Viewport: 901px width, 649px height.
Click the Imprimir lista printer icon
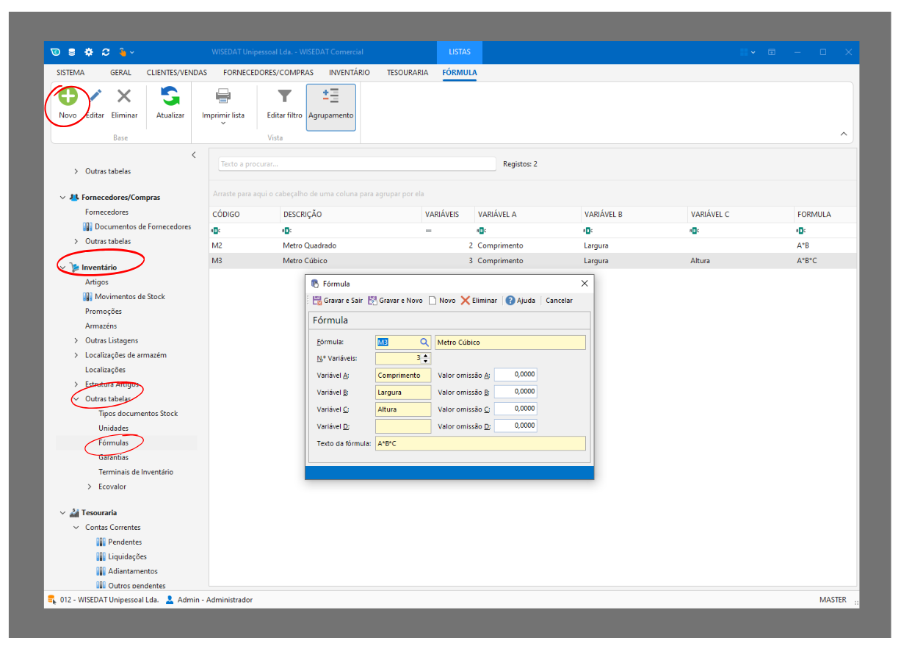click(222, 96)
